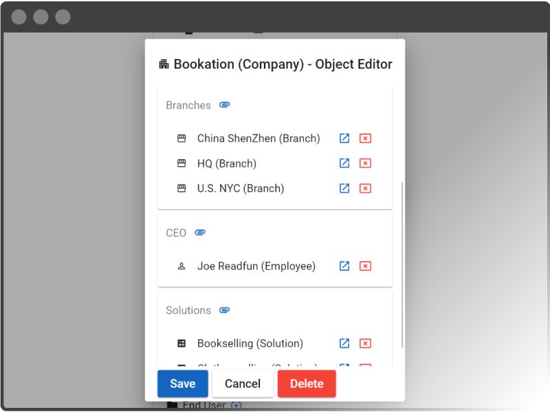Remove Joe Readfun as CEO
550x412 pixels.
365,266
